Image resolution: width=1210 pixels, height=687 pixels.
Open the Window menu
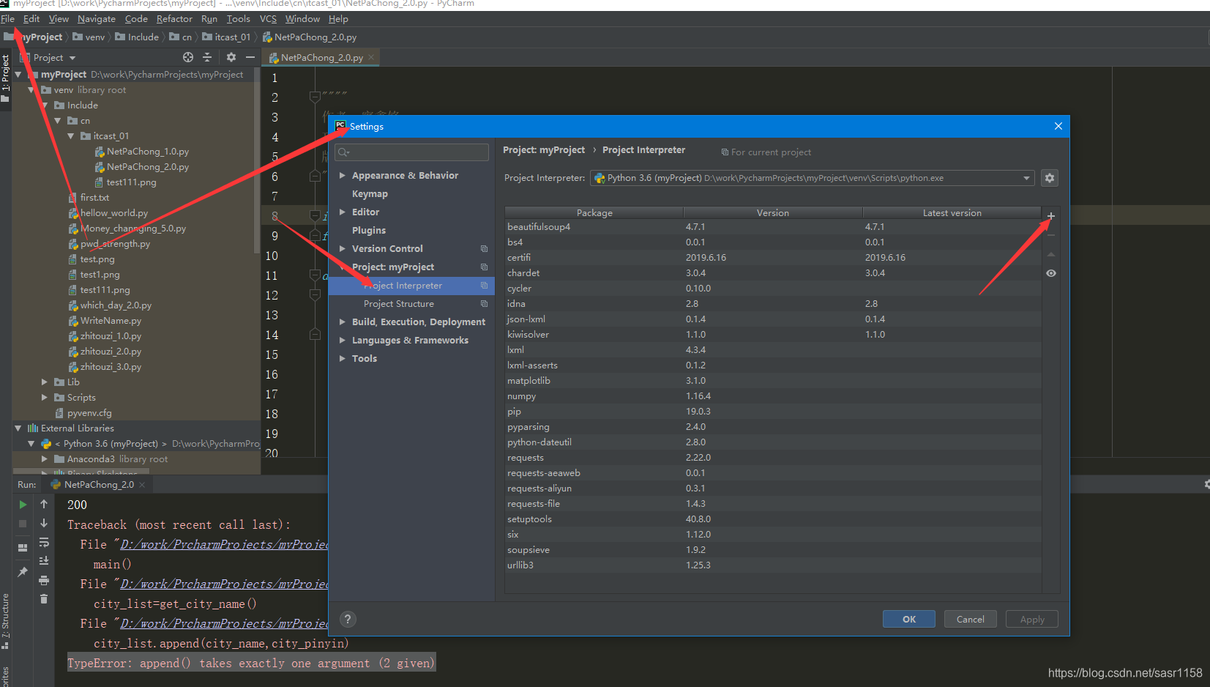[302, 19]
